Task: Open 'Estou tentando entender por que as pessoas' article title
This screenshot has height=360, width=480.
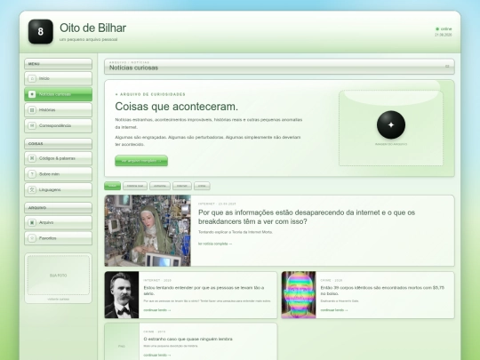Action: pos(204,291)
